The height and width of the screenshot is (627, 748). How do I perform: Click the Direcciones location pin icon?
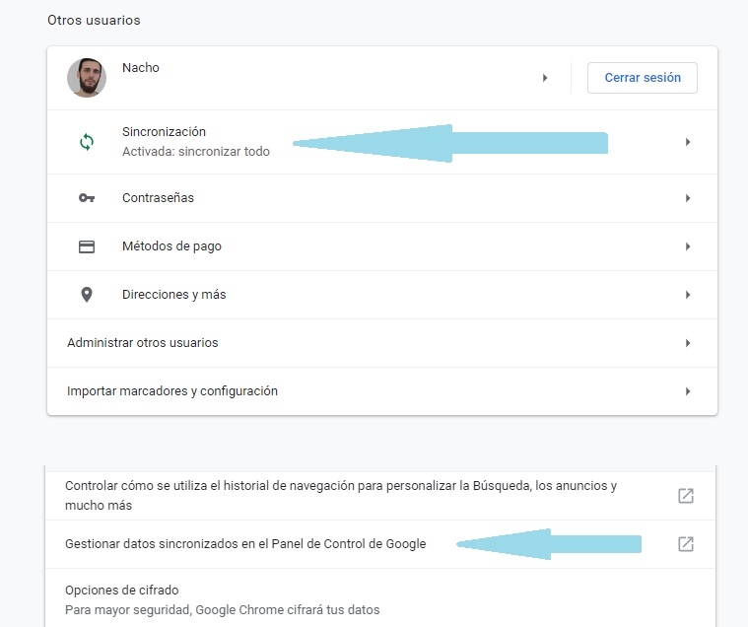[x=87, y=295]
